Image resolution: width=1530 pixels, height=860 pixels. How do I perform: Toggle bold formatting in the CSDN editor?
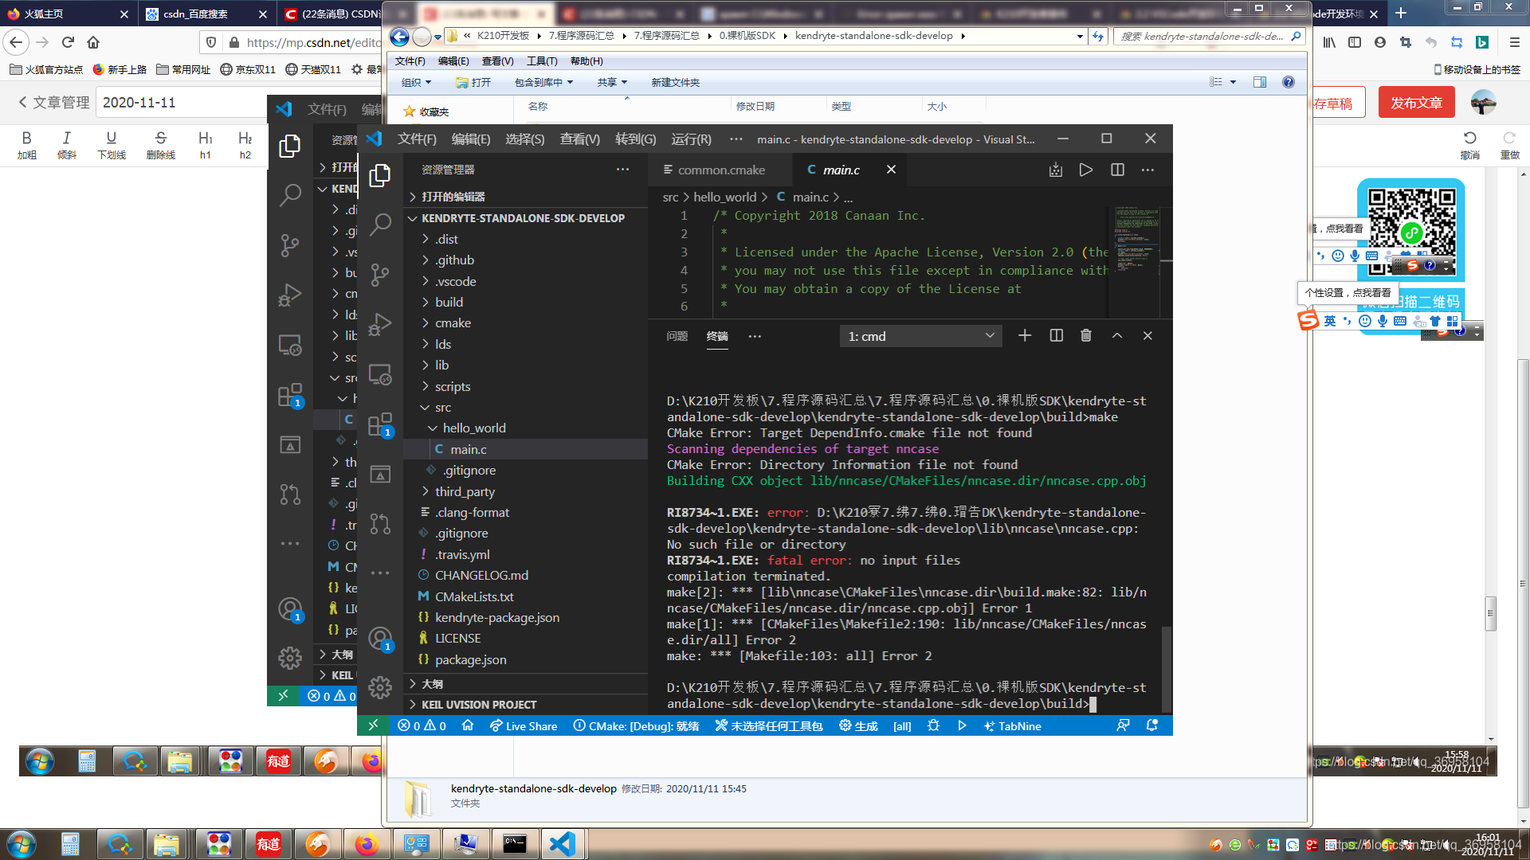click(27, 143)
